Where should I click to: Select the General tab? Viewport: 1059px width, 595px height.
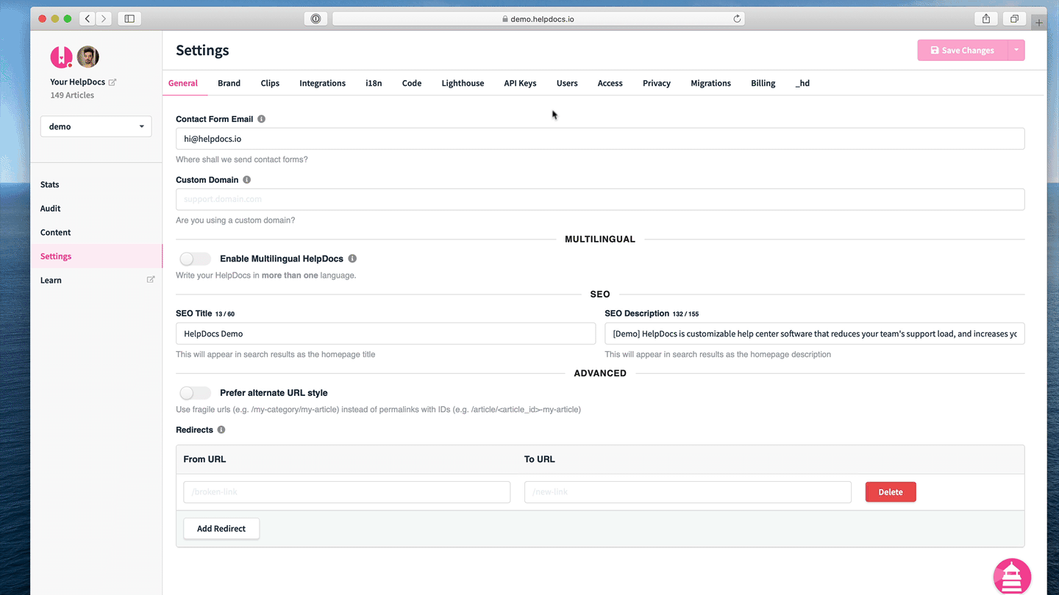pyautogui.click(x=183, y=83)
